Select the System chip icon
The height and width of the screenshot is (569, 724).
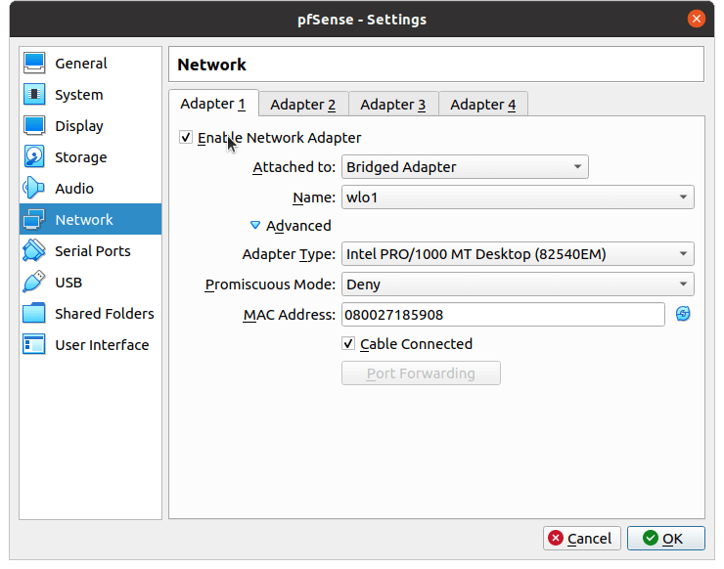(35, 95)
